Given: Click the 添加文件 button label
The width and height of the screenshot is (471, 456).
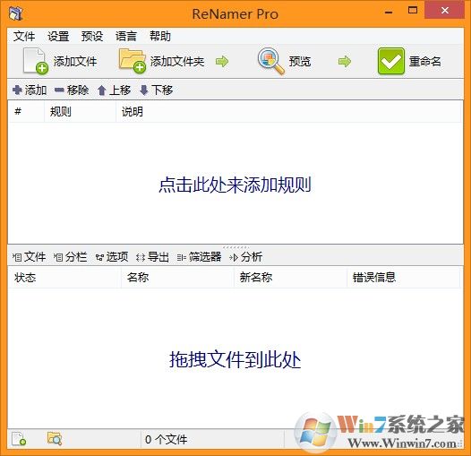Looking at the screenshot, I should [75, 61].
